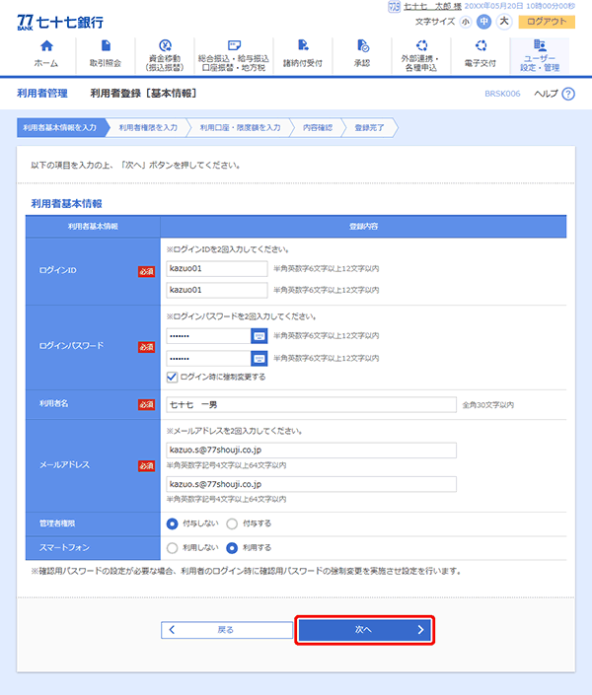This screenshot has width=592, height=695.
Task: Click first ログインパスワード field
Action: pos(208,336)
